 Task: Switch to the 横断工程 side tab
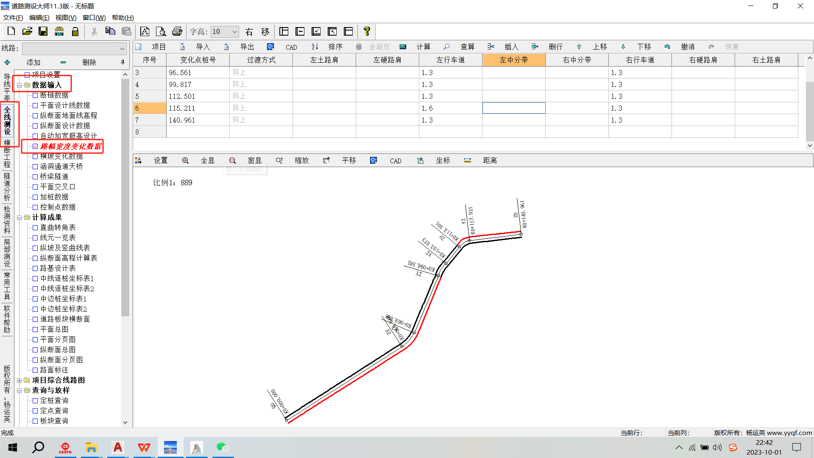point(7,153)
